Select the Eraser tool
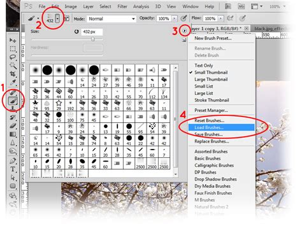302x231 pixels. click(13, 125)
